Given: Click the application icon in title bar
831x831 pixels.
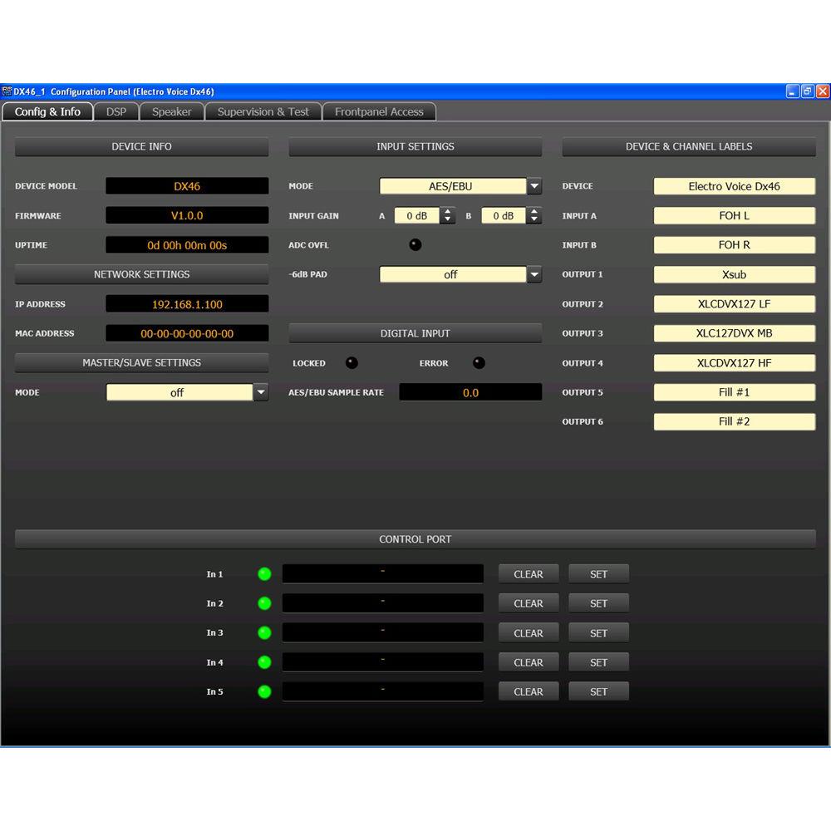Looking at the screenshot, I should coord(7,91).
